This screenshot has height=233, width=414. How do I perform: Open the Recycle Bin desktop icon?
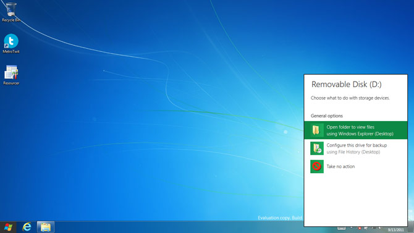pos(11,12)
